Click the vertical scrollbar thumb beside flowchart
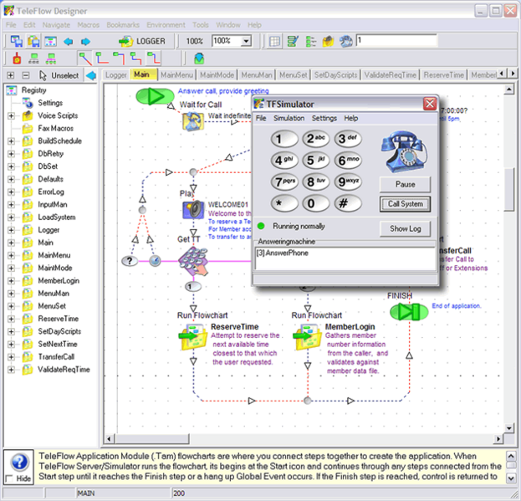 pyautogui.click(x=508, y=189)
